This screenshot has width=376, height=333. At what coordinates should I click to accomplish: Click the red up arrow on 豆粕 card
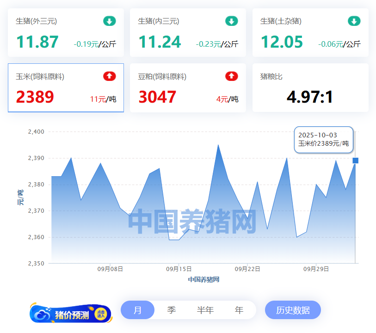[231, 76]
